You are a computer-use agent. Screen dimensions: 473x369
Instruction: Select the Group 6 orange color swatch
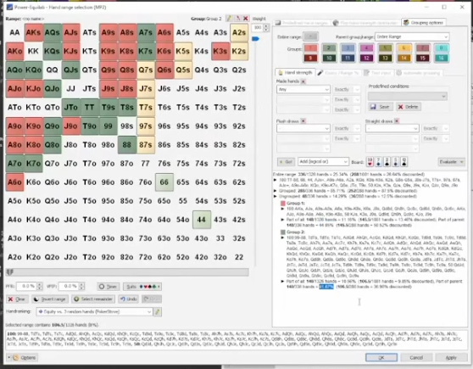coord(404,48)
